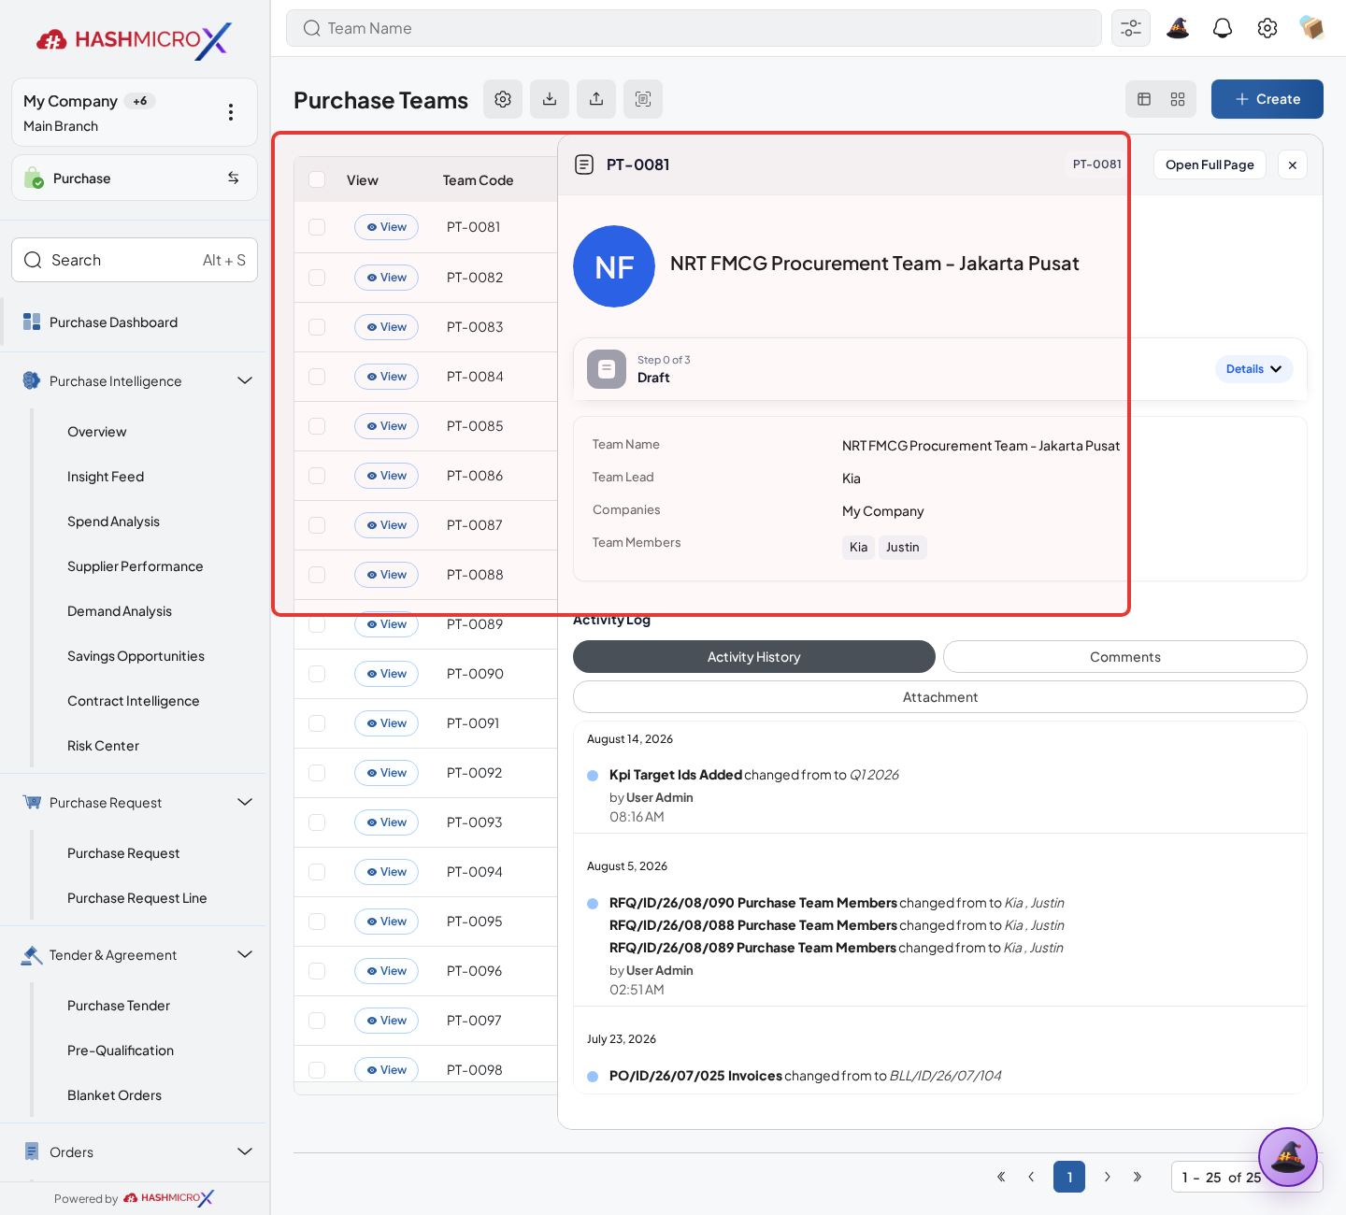Open the notifications bell
Screen dimensions: 1346x1215
coord(1223,28)
